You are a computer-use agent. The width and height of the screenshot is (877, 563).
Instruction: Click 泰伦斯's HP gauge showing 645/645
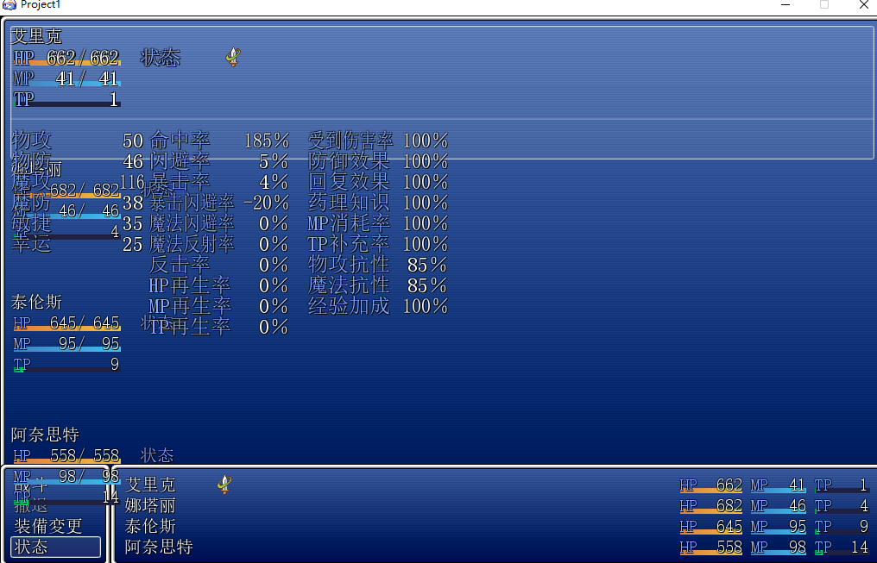coord(66,322)
